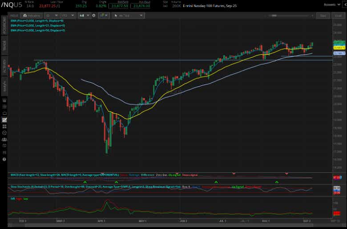Screen dimensions: 347x229
Task: Click the cursor arrow icon in drawing tool selector
Action: coord(116,16)
